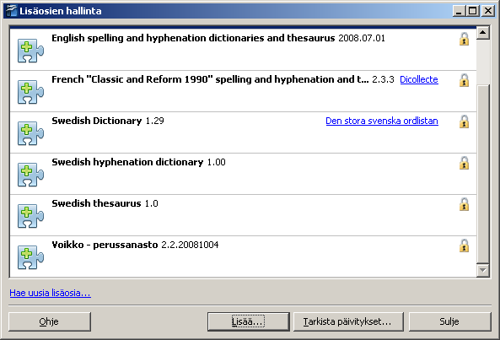Open the Den stora svenska ordlistan link

pyautogui.click(x=382, y=121)
